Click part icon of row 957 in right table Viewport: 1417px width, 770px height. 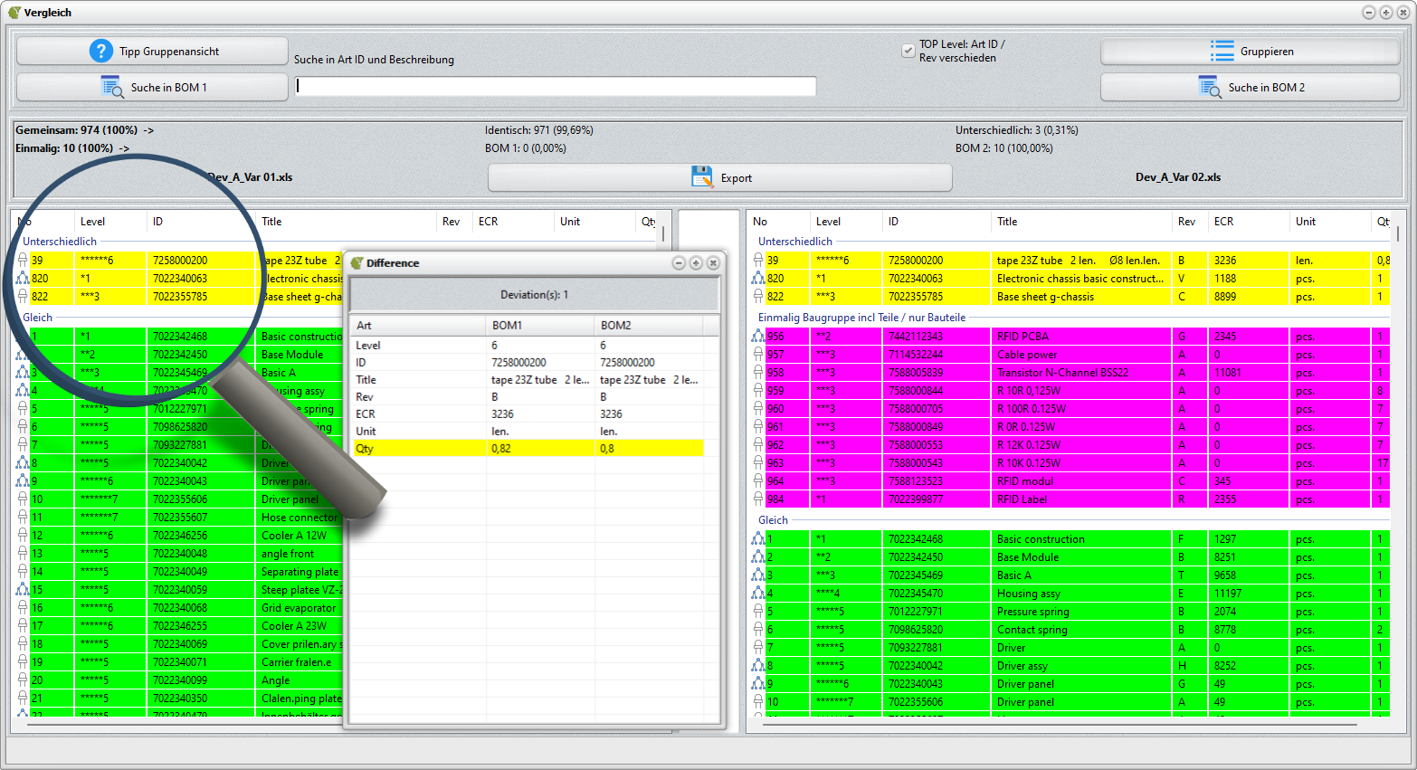click(758, 355)
